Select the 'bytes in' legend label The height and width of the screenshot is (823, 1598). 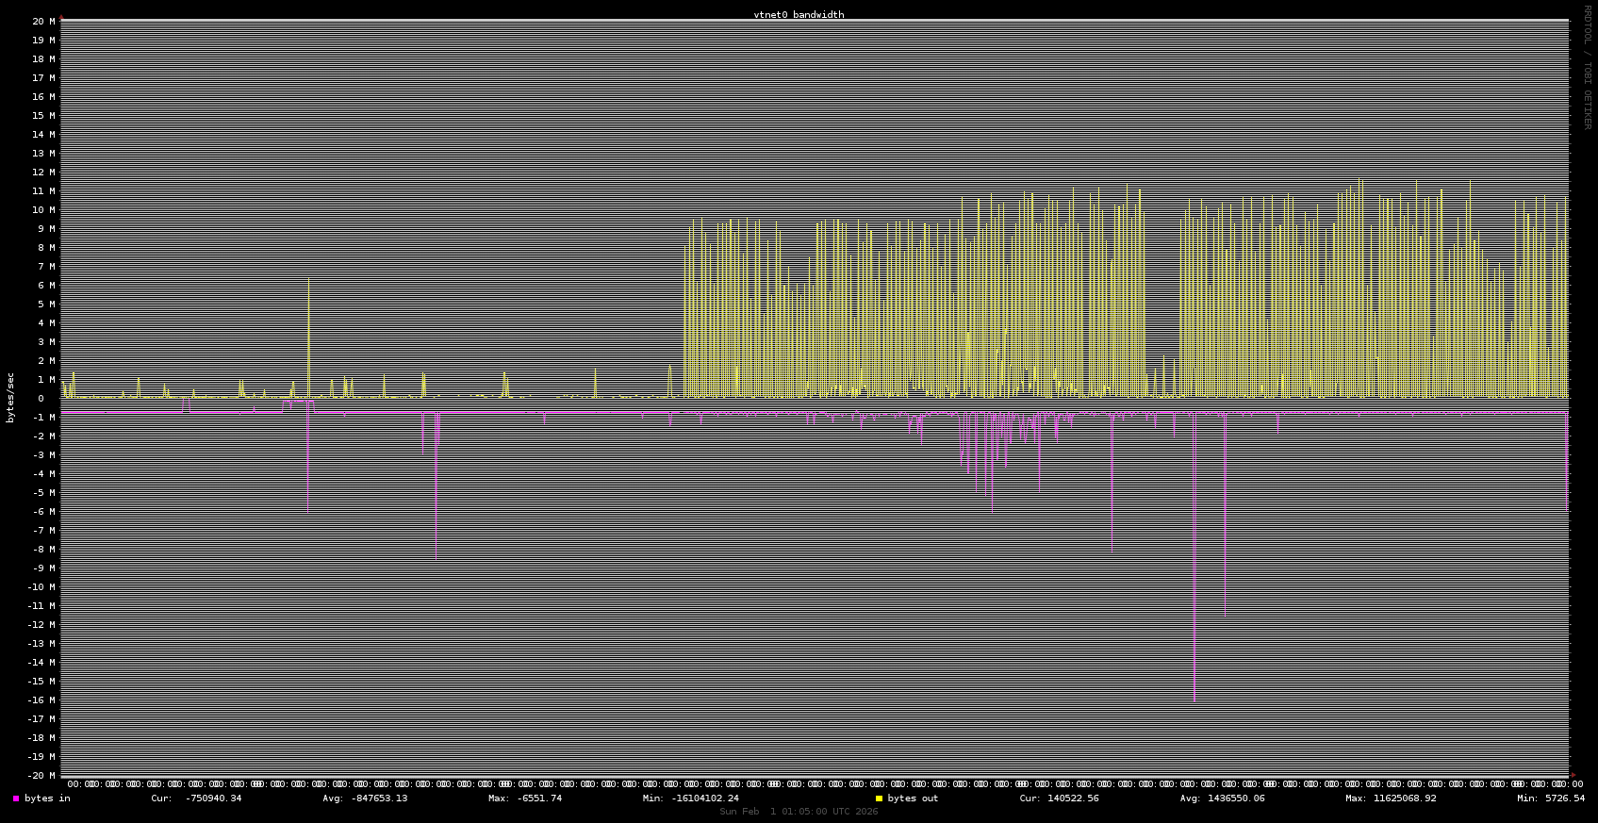coord(47,798)
